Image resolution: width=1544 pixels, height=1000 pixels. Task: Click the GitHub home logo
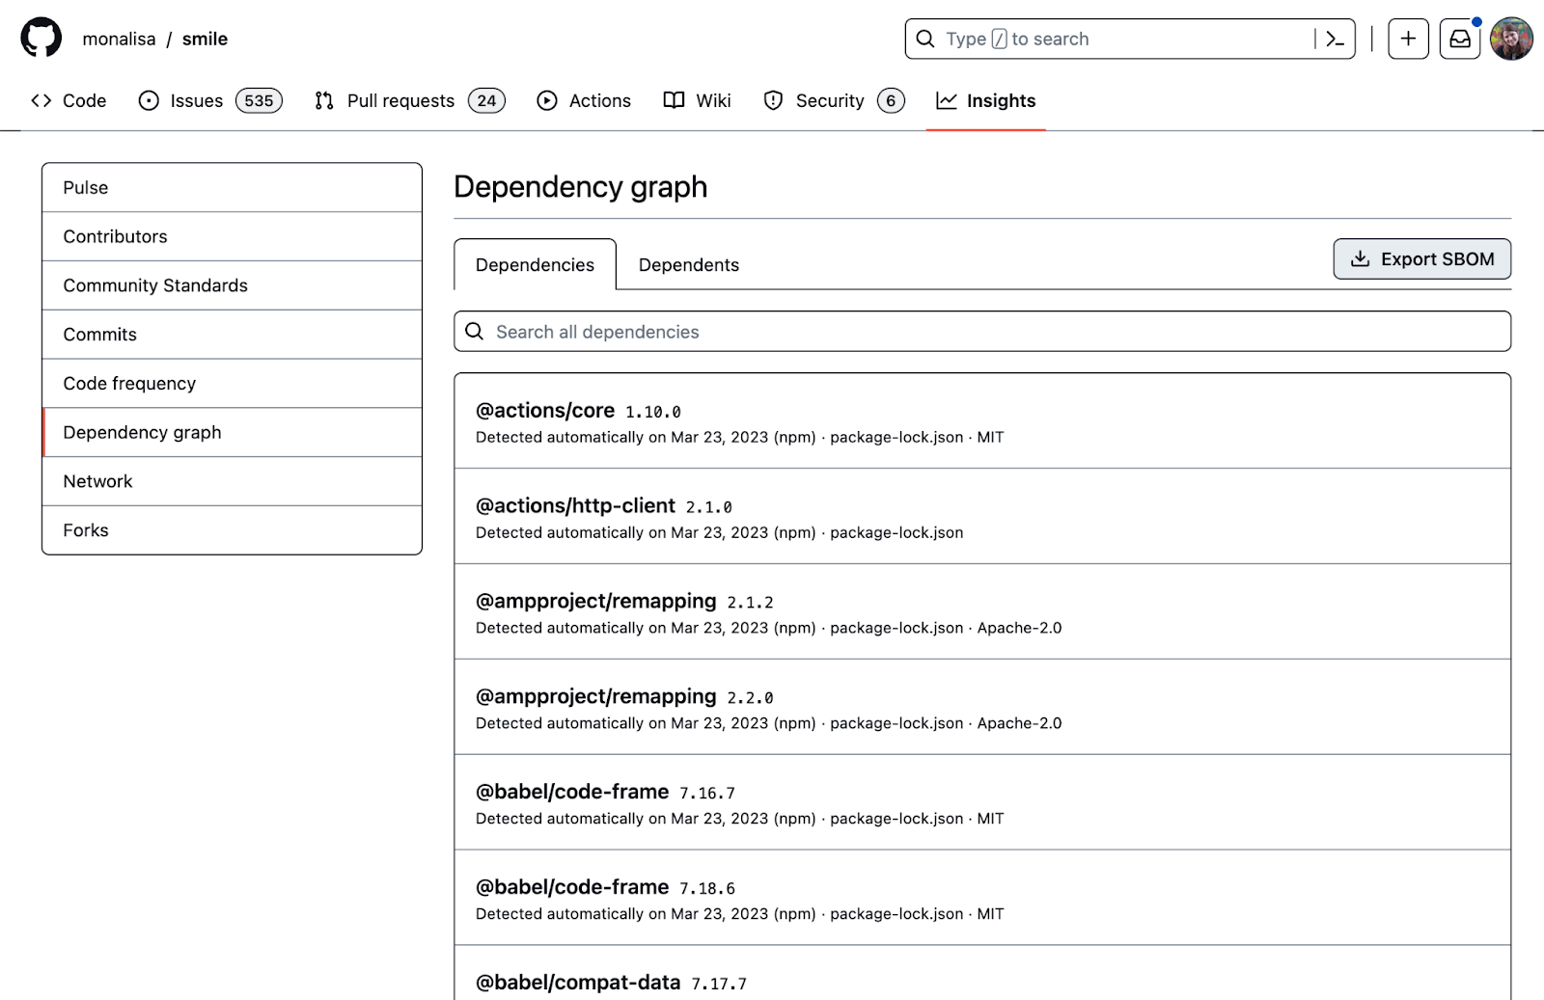click(41, 38)
